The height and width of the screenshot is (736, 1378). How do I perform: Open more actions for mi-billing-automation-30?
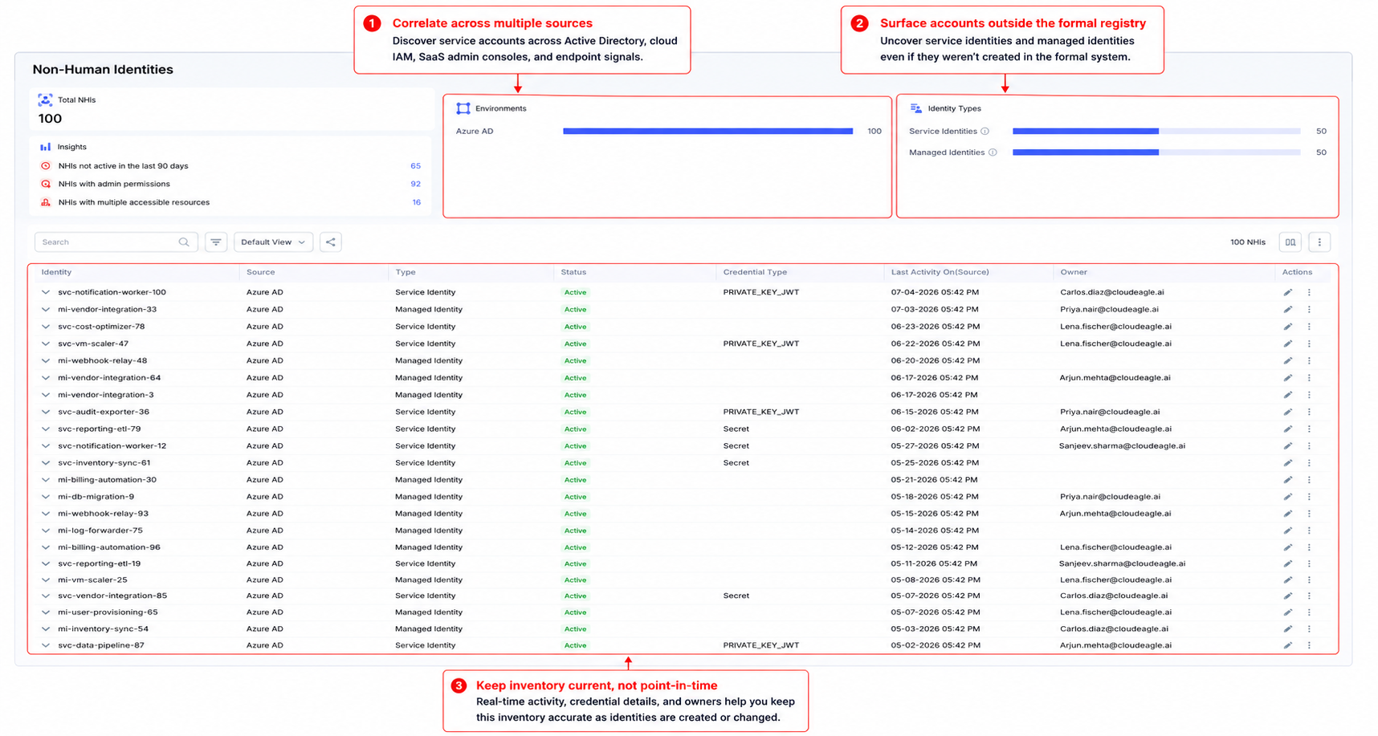(x=1309, y=480)
